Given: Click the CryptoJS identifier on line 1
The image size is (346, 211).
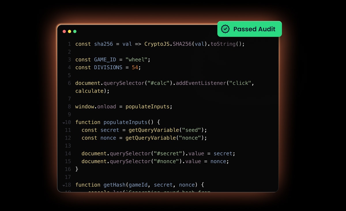Looking at the screenshot, I should pos(157,44).
